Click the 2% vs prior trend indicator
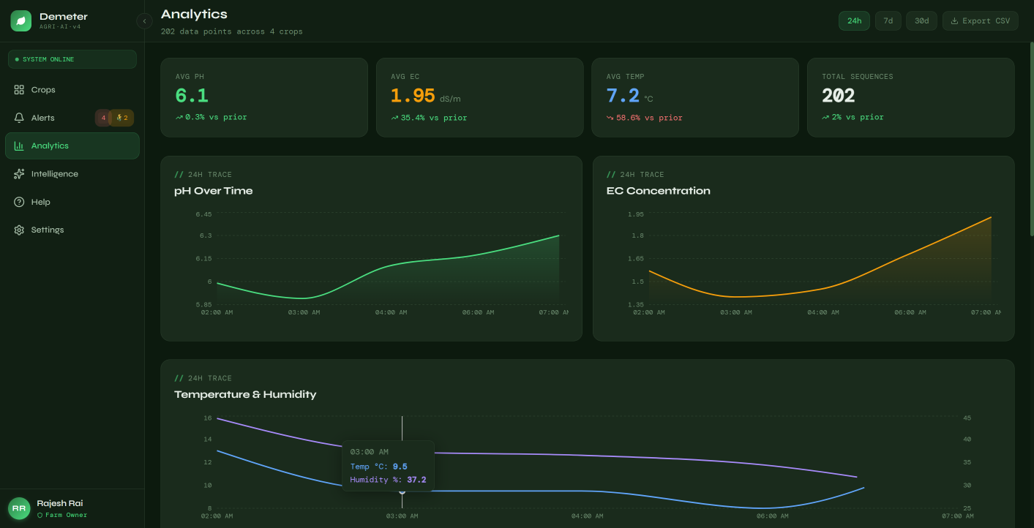Image resolution: width=1034 pixels, height=528 pixels. [853, 117]
